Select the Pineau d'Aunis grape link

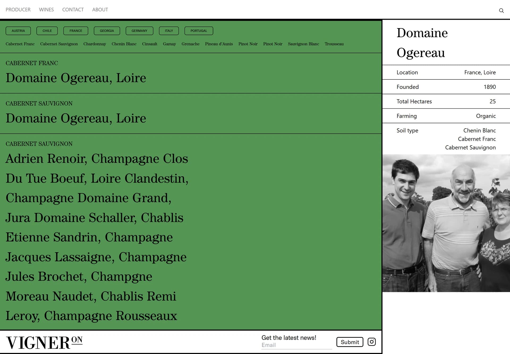tap(219, 44)
